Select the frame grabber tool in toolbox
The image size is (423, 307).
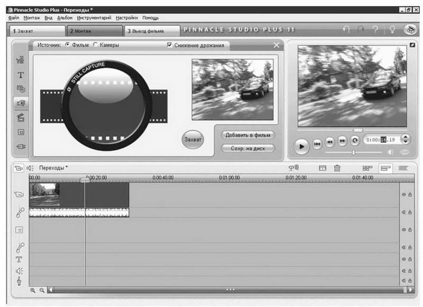(21, 103)
